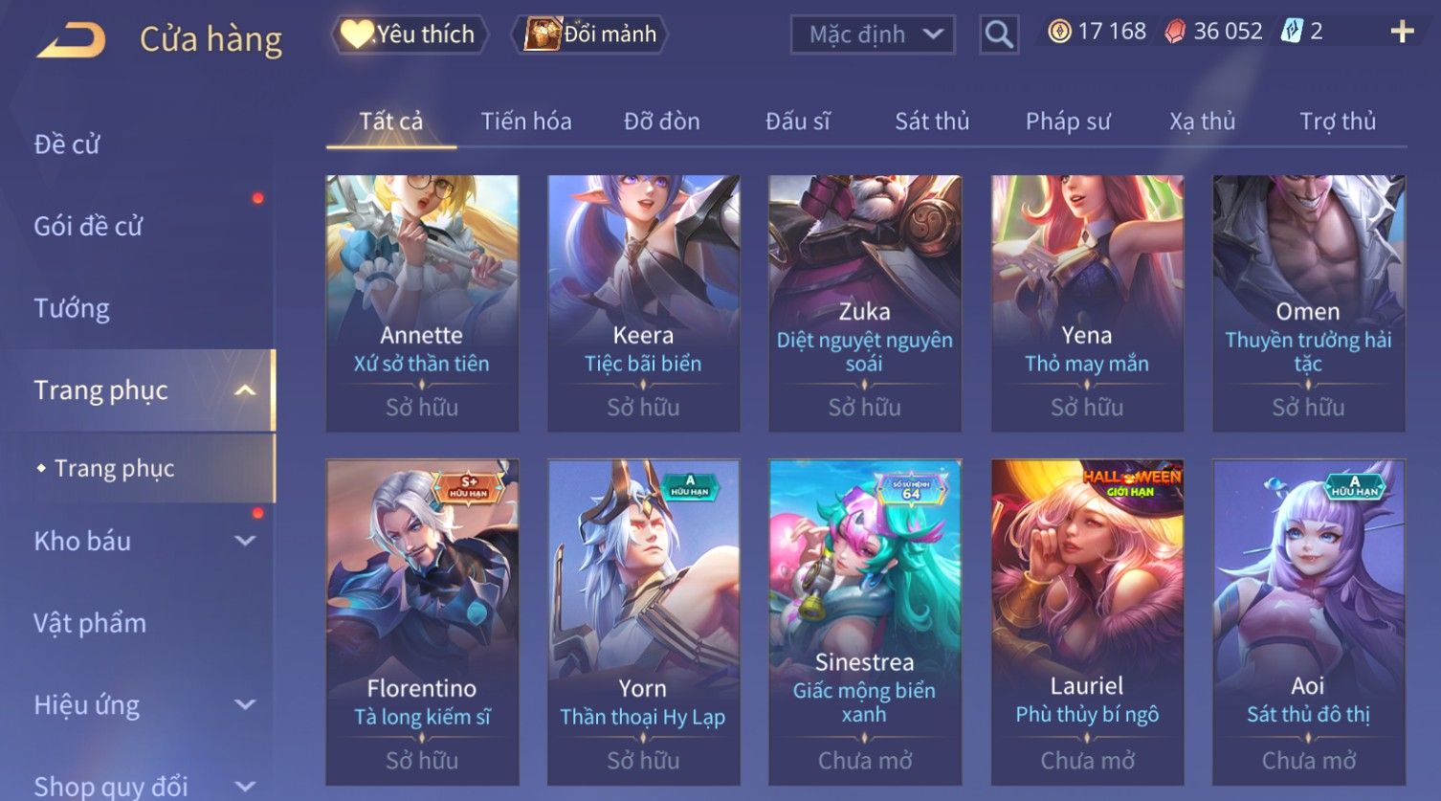The image size is (1441, 801).
Task: Collapse the Trang phục sidebar section
Action: click(245, 390)
